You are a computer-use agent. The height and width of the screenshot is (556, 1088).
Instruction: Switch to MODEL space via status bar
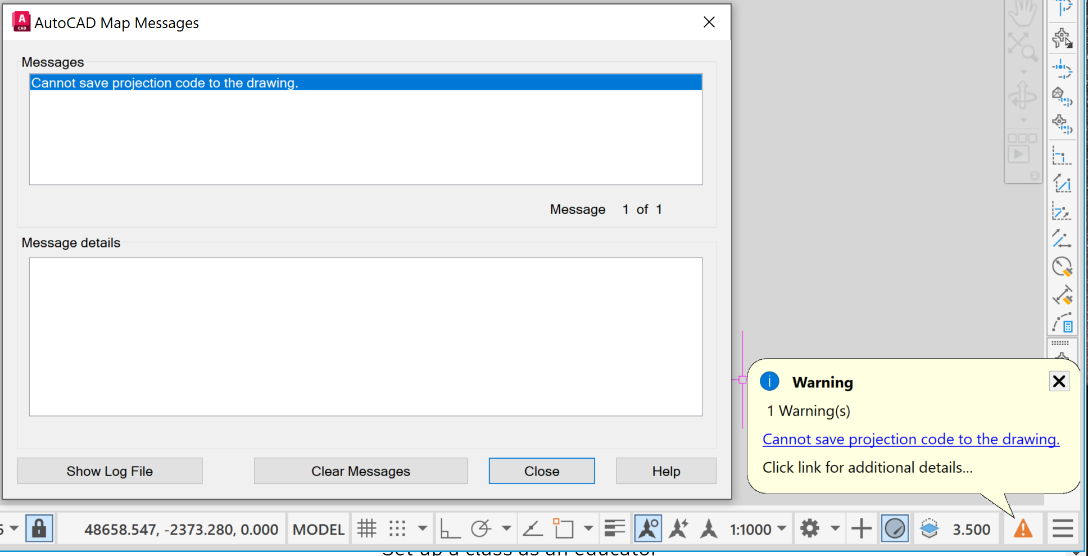[318, 528]
